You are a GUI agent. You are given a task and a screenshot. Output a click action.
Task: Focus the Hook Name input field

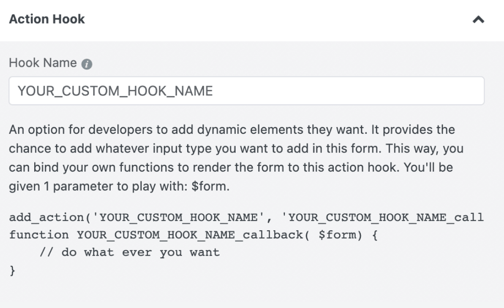tap(246, 91)
